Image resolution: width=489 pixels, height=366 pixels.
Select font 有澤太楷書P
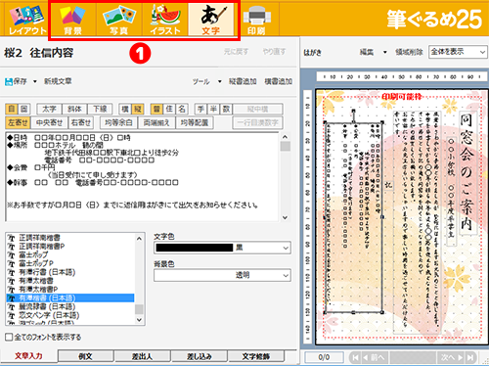(38, 290)
